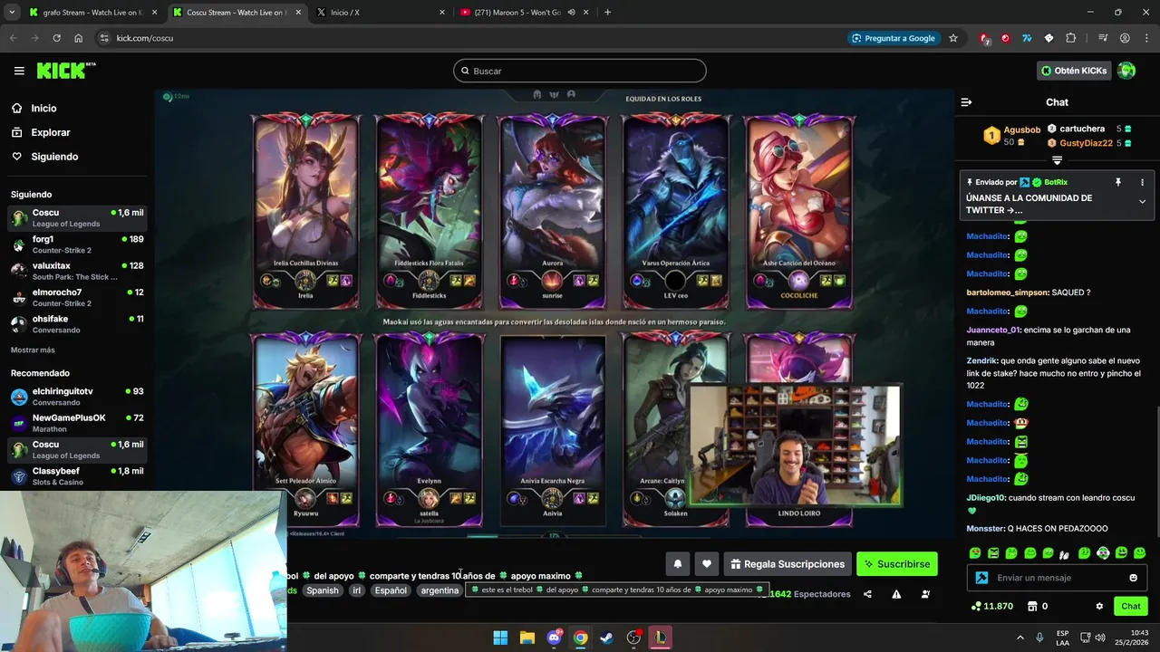Open the user profile avatar menu
The width and height of the screenshot is (1160, 652).
tap(1126, 71)
